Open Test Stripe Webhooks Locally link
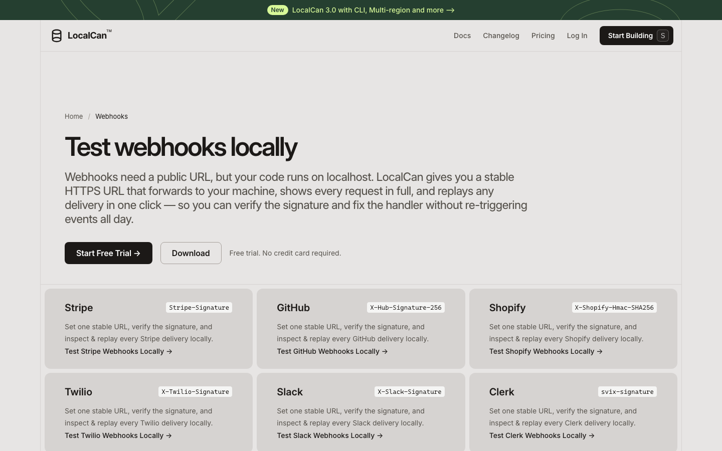The height and width of the screenshot is (451, 722). coord(118,351)
